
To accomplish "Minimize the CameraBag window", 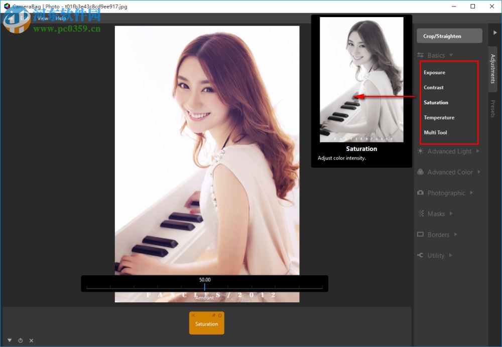I will 454,6.
